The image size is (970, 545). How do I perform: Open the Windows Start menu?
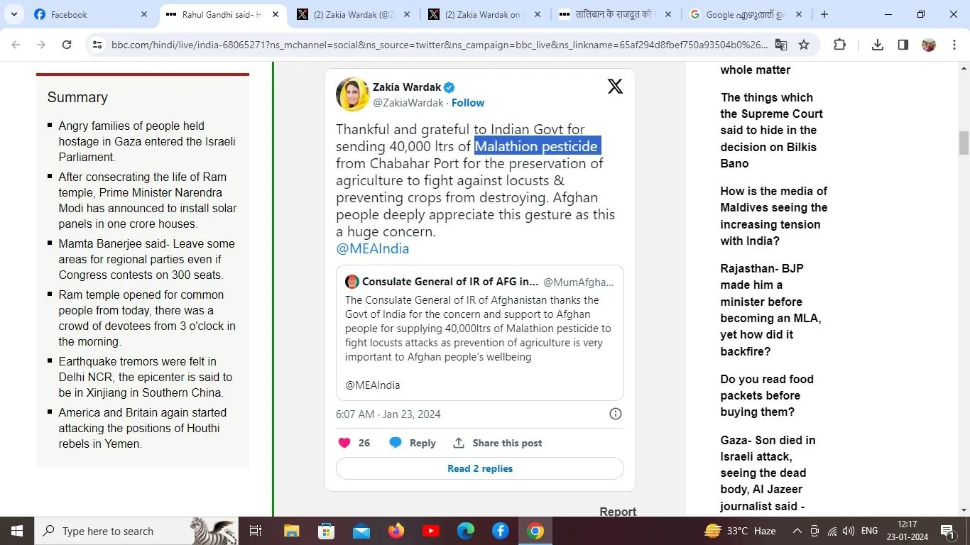tap(17, 531)
